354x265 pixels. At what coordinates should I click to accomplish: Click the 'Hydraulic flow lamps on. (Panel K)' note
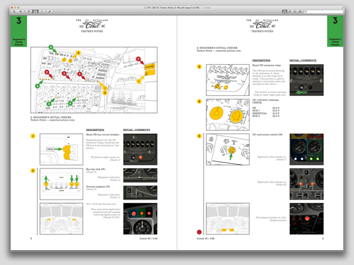[x=272, y=183]
